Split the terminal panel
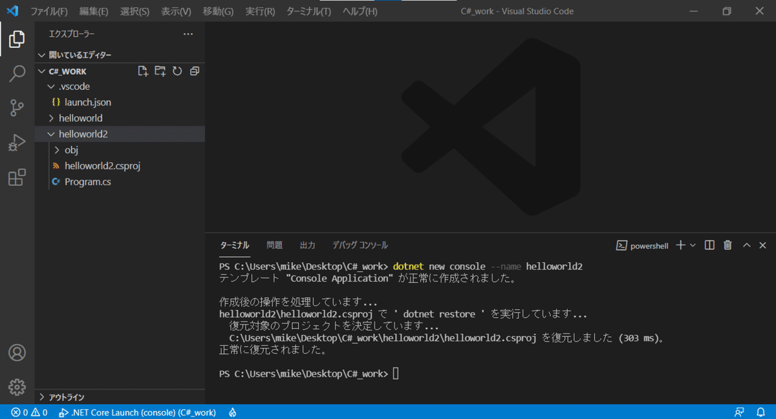Screen dimensions: 776x419 tap(709, 245)
